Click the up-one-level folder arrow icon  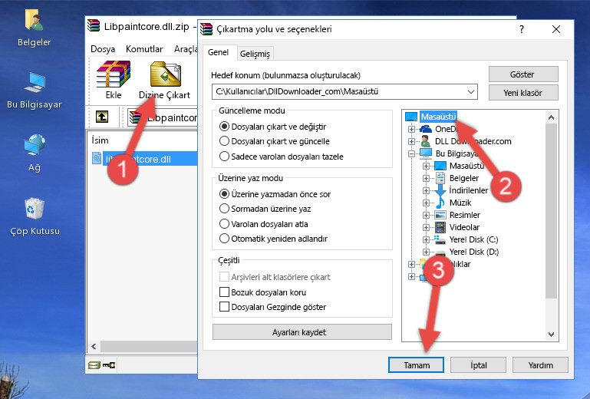click(101, 117)
